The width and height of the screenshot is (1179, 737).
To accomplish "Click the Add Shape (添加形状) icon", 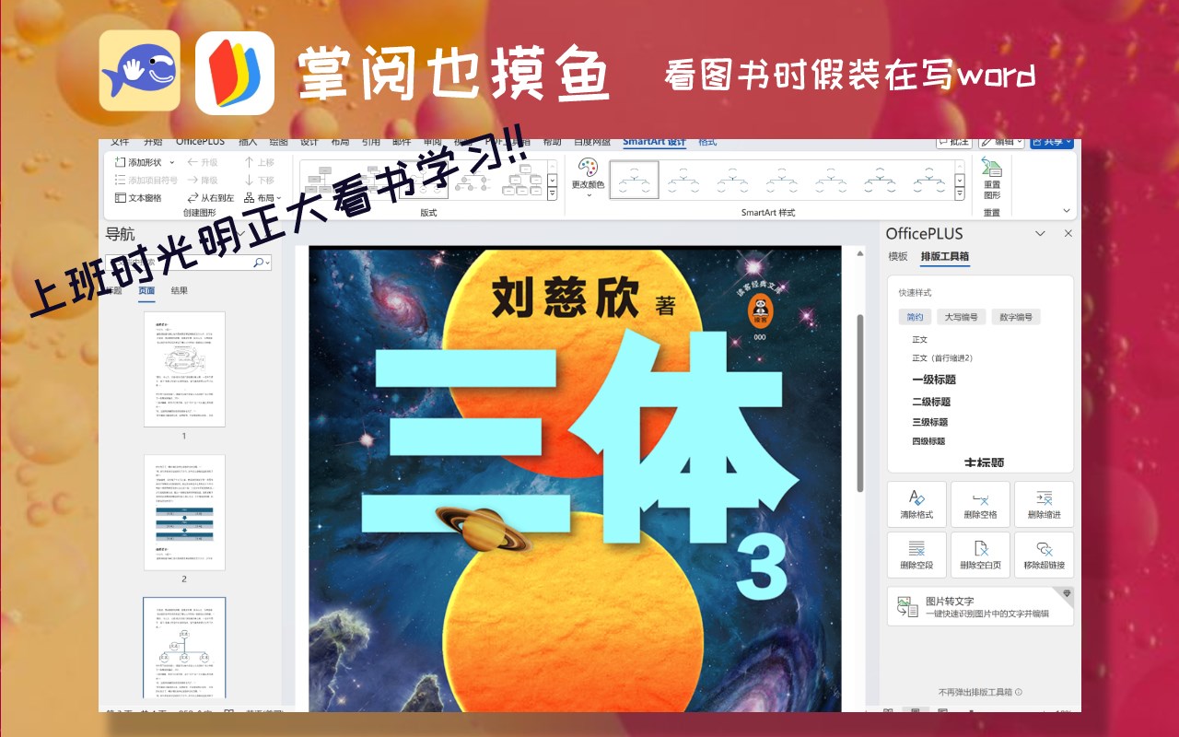I will 120,162.
